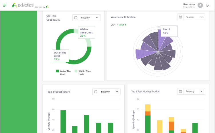This screenshot has height=133, width=215.
Task: Expand Recently dropdown in On-Time Good Issues
Action: (90, 18)
